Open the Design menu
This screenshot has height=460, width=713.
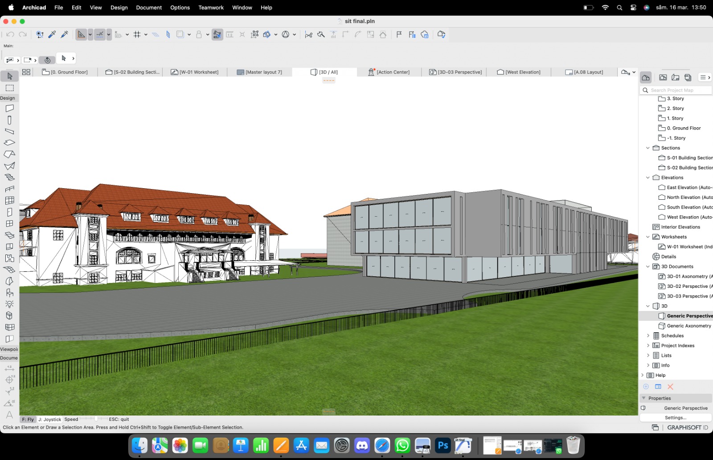[x=119, y=8]
